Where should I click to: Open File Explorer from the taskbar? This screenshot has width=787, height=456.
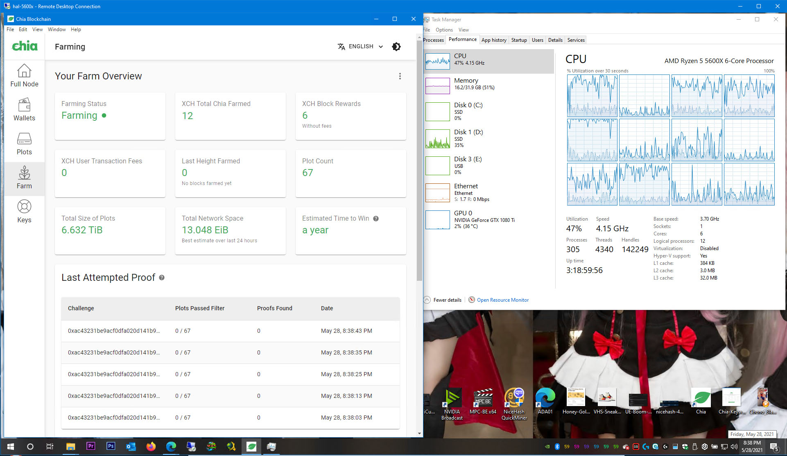(x=70, y=447)
